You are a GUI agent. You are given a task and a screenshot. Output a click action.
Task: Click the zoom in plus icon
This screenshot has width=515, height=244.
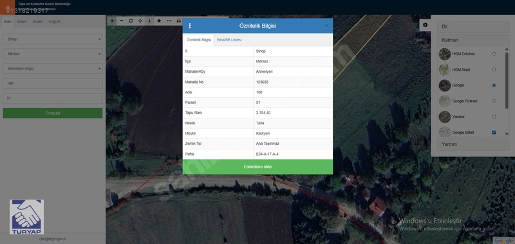[112, 21]
